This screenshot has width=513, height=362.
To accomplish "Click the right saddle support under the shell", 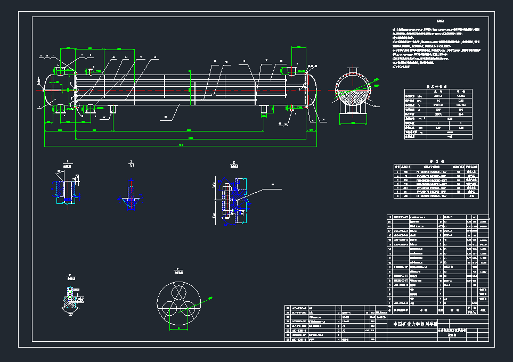I will pyautogui.click(x=264, y=110).
